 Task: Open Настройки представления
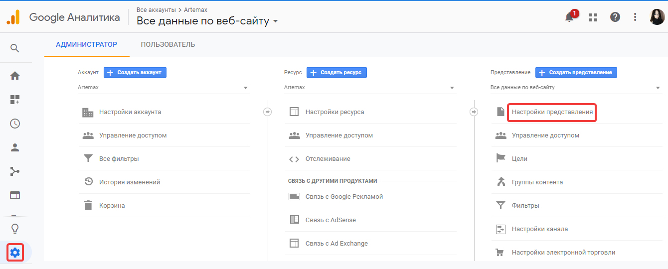coord(552,112)
